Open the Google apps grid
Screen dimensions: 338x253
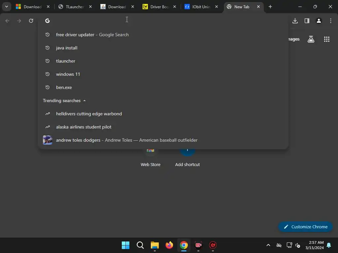click(x=327, y=39)
